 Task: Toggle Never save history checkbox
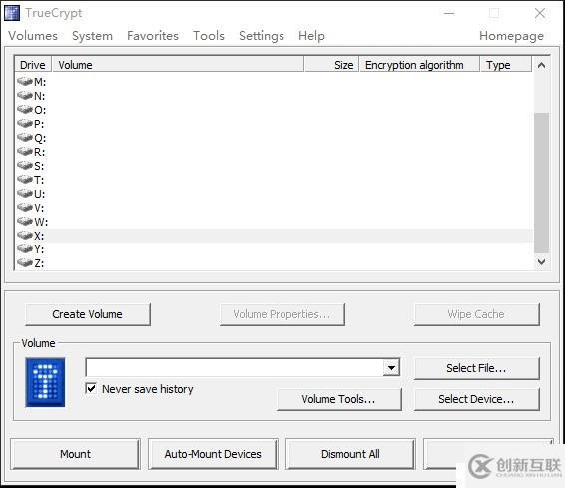pyautogui.click(x=91, y=388)
